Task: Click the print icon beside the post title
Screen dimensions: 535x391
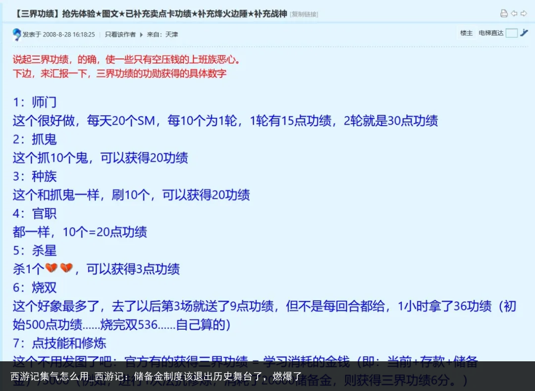Action: (504, 14)
